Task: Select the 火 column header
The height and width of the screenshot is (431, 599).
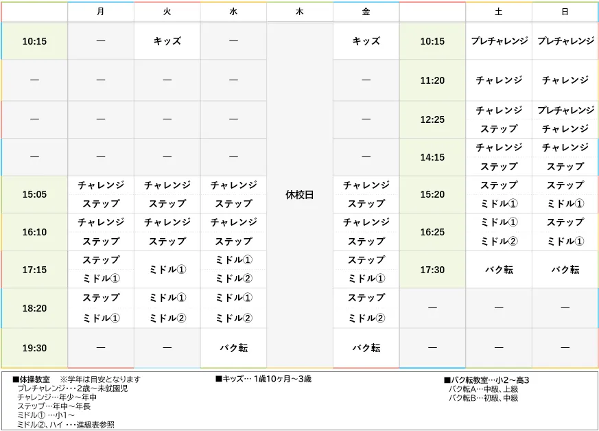Action: click(166, 12)
